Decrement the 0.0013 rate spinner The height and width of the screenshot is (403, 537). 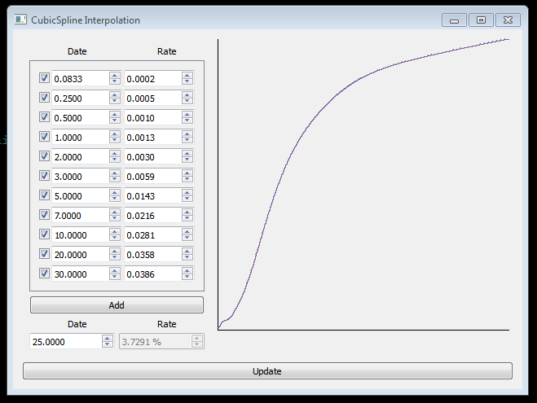187,140
